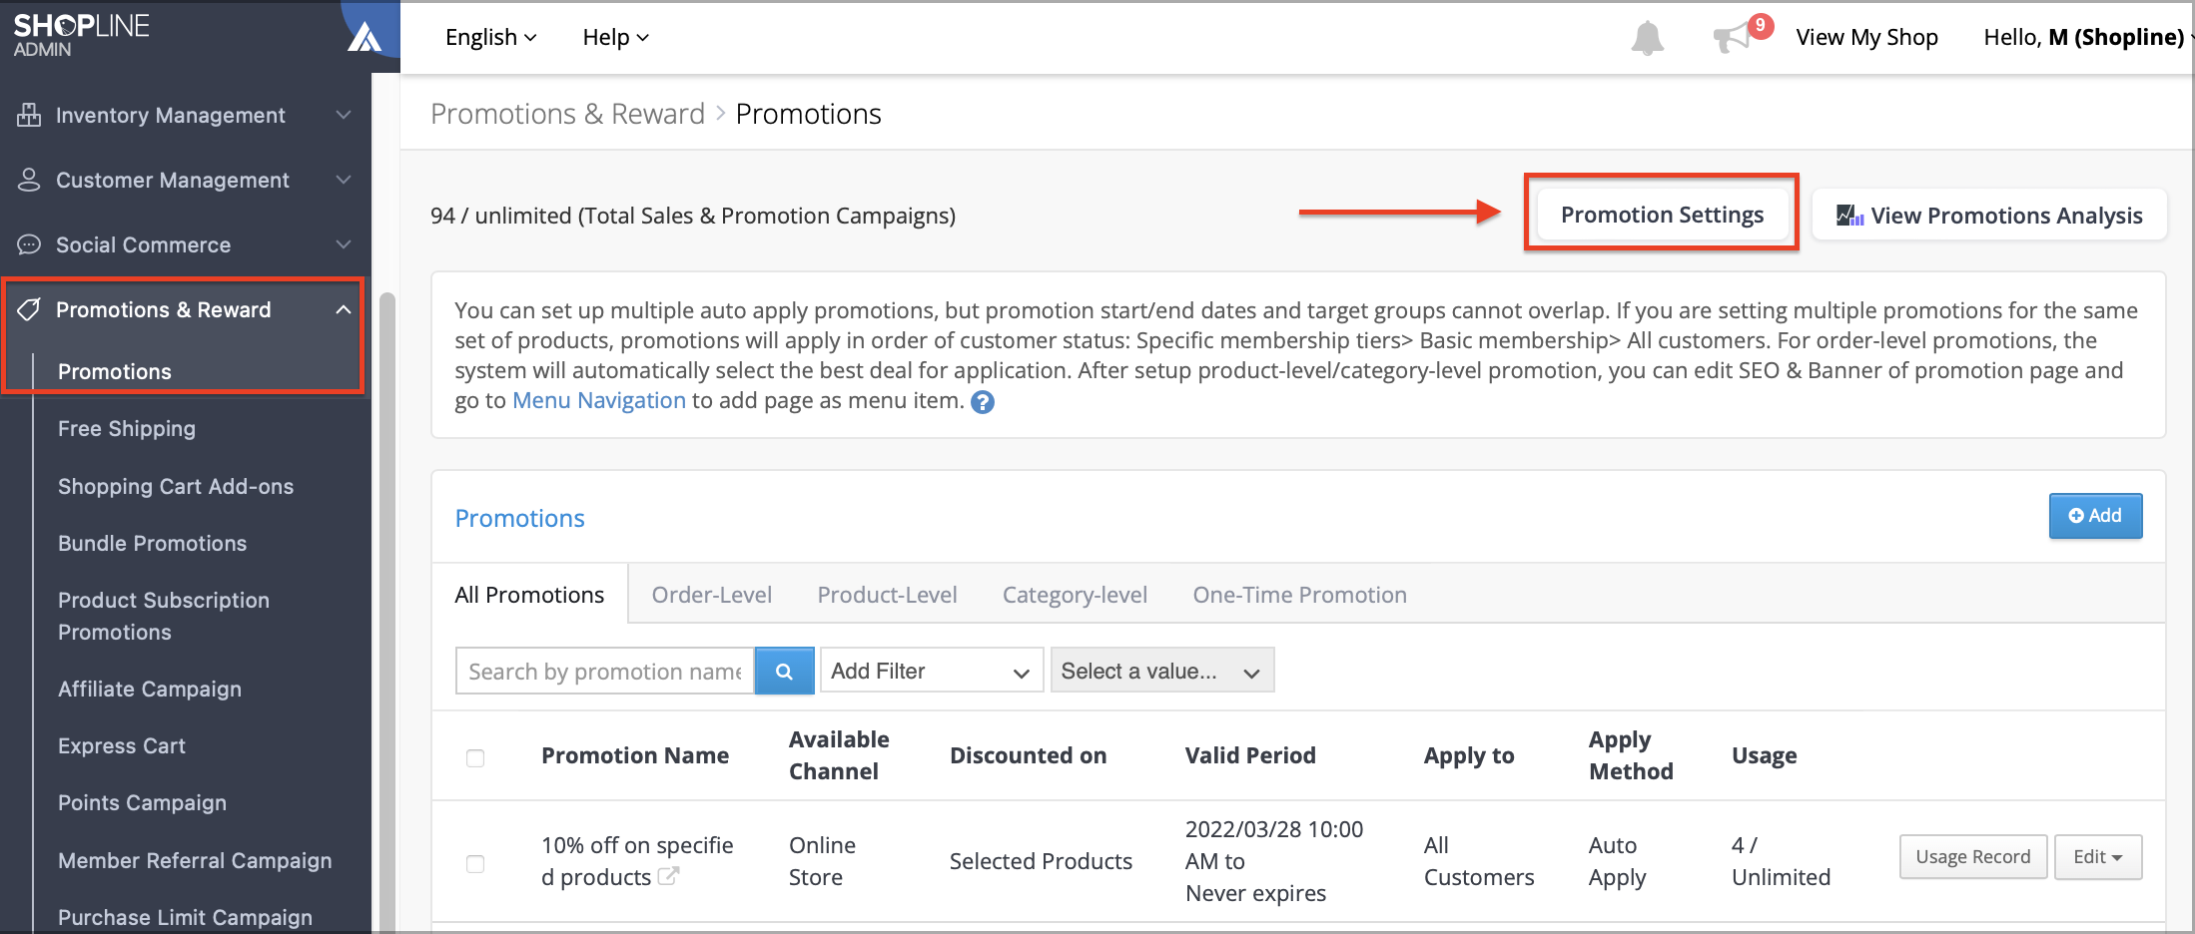Click the Shopline logo triangle icon
The image size is (2195, 934).
click(x=365, y=38)
